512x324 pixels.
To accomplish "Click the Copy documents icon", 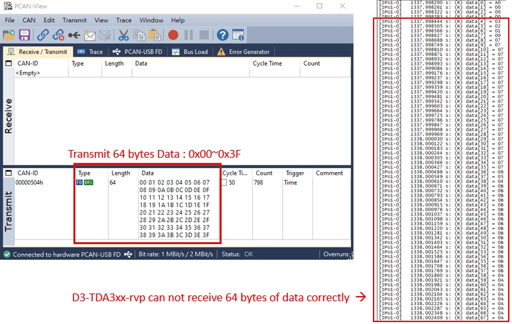I will point(140,35).
